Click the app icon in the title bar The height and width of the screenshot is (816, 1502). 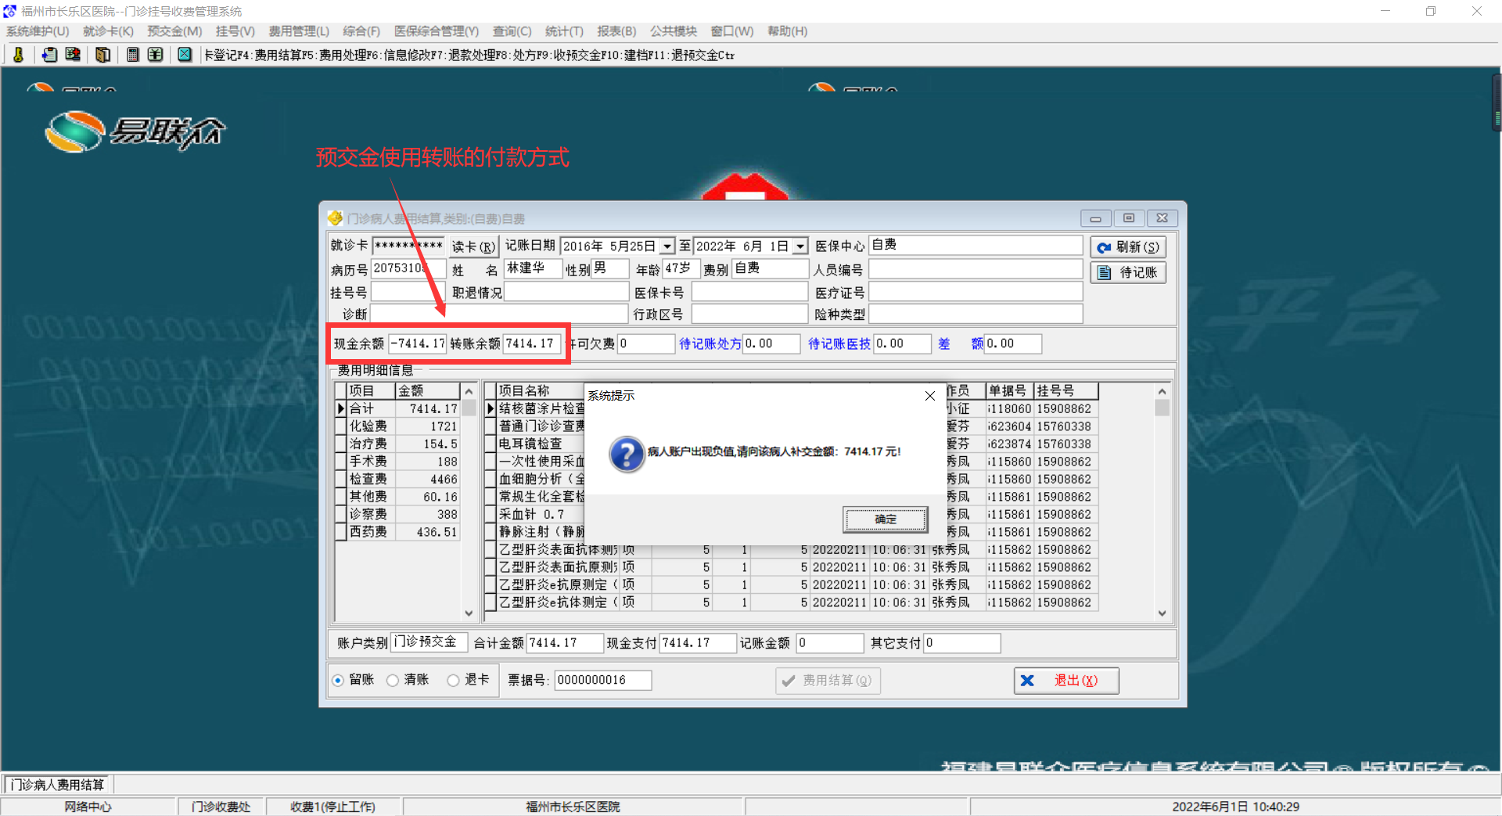tap(9, 11)
